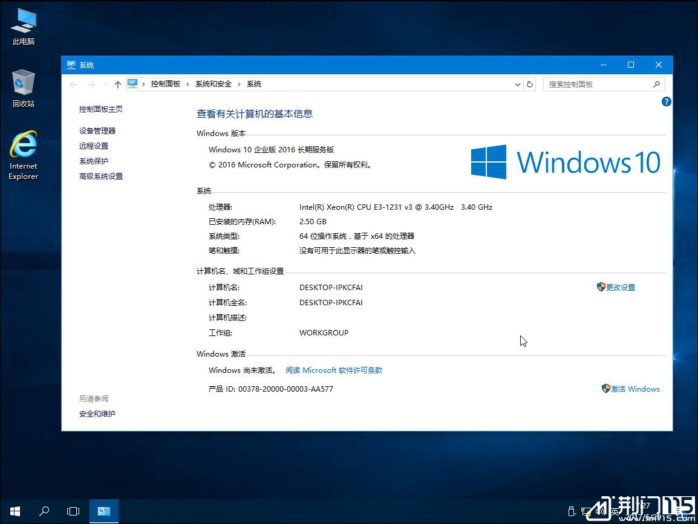Launch Internet Explorer desktop icon
The width and height of the screenshot is (698, 524).
click(x=23, y=155)
